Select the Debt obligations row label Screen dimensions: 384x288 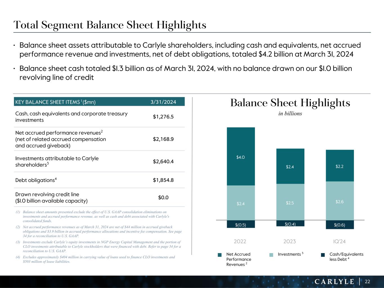click(x=36, y=180)
